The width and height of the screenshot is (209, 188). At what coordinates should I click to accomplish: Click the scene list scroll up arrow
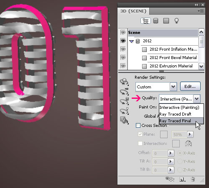[x=201, y=32]
